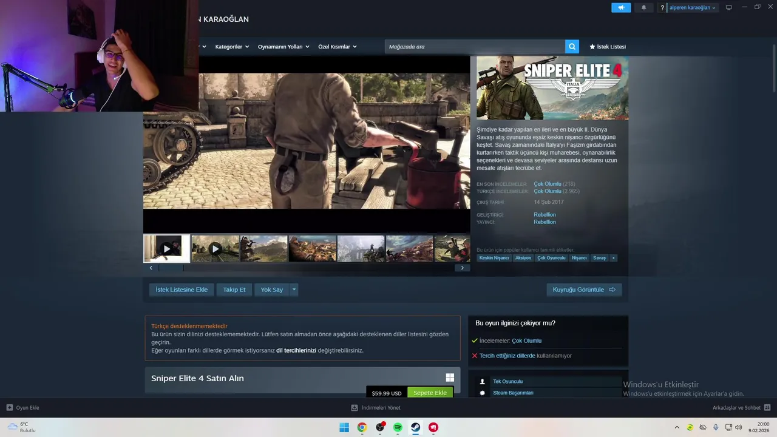Select the sixth screenshot thumbnail
This screenshot has height=437, width=777.
(x=409, y=249)
